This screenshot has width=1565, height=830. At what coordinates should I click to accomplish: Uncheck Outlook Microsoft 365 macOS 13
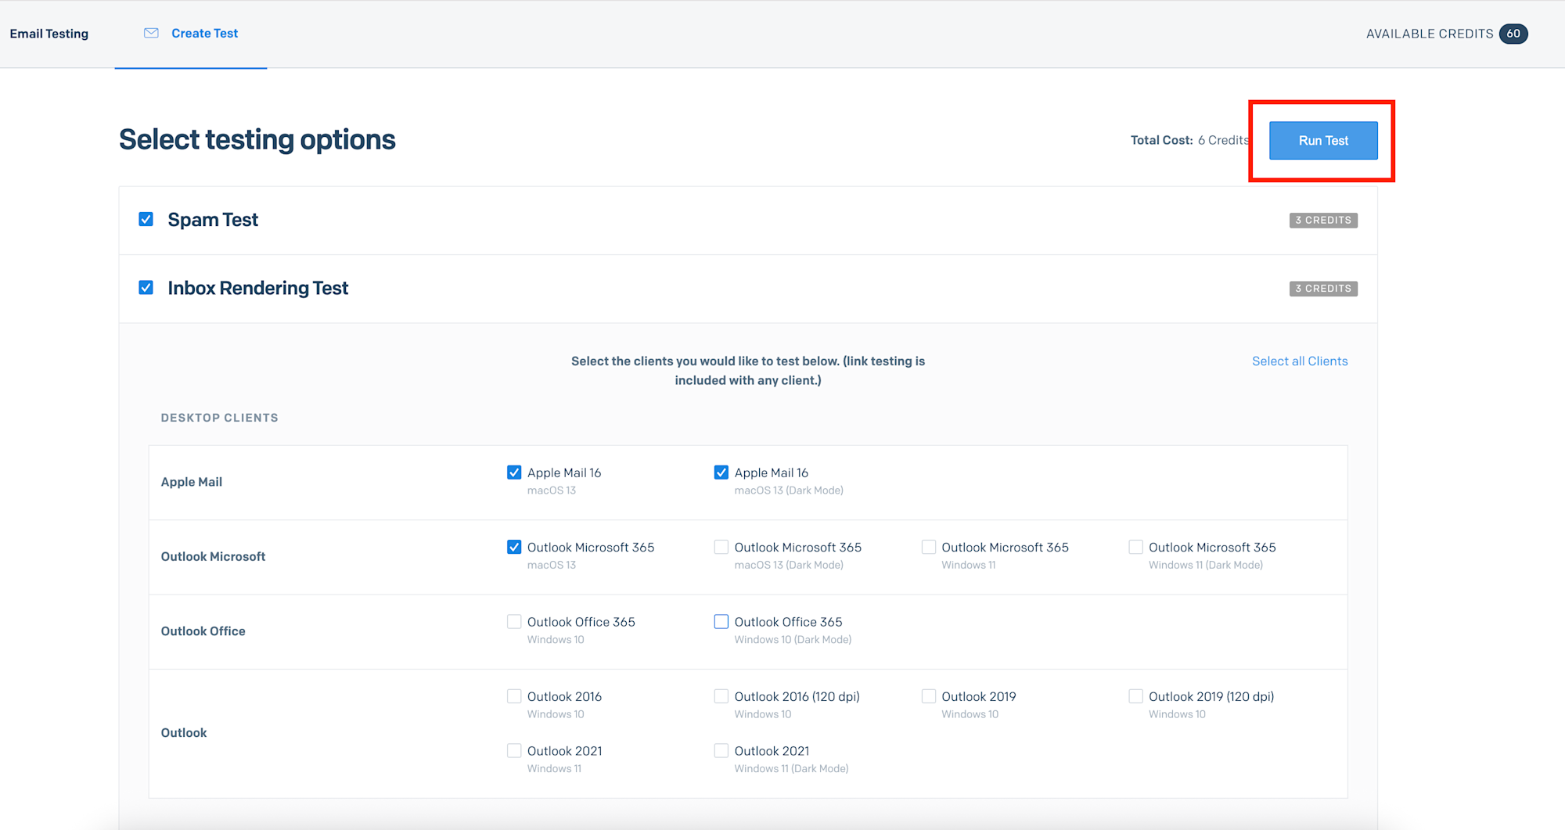point(514,548)
